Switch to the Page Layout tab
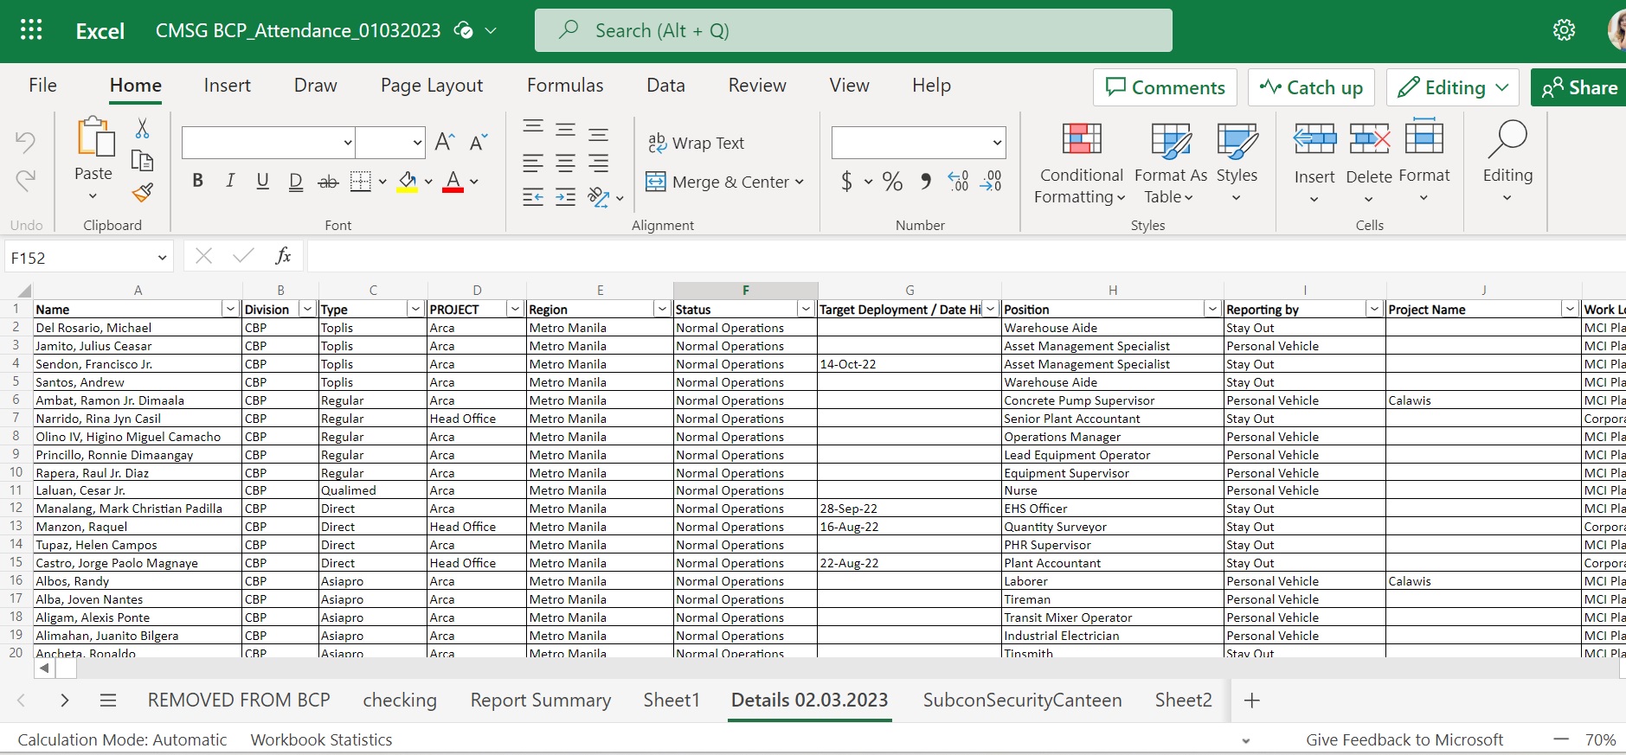 click(432, 86)
